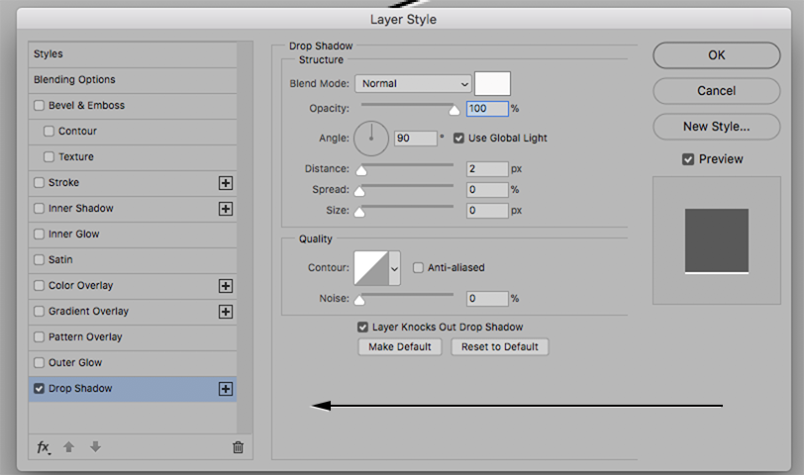Open the Blend Mode dropdown

(413, 84)
